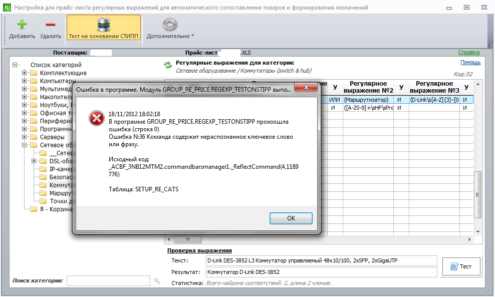The height and width of the screenshot is (297, 495).
Task: Click the table vertical scrollbar thumb
Action: click(477, 195)
